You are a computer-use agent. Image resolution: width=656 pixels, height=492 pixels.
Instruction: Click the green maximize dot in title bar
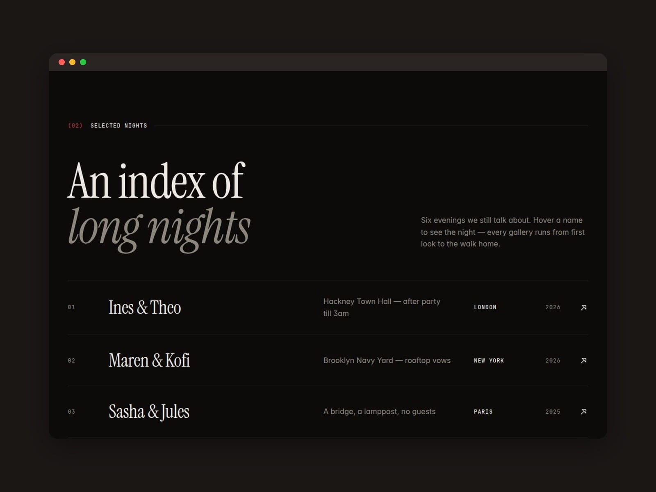click(x=83, y=62)
